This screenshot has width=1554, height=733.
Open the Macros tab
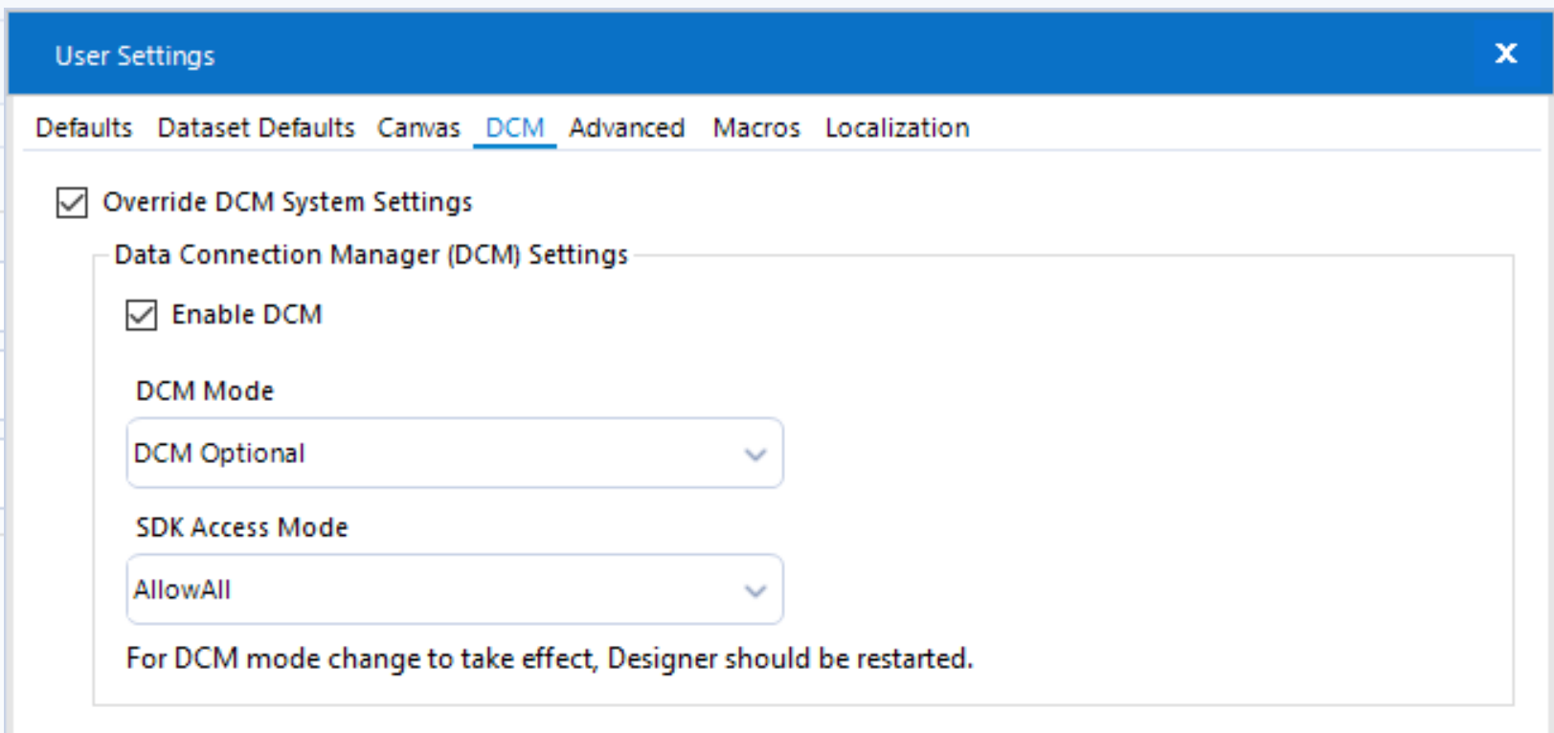756,128
